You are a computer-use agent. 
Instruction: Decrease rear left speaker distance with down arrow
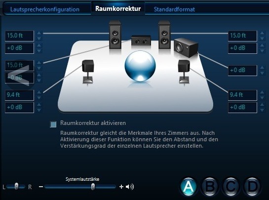click(x=39, y=98)
